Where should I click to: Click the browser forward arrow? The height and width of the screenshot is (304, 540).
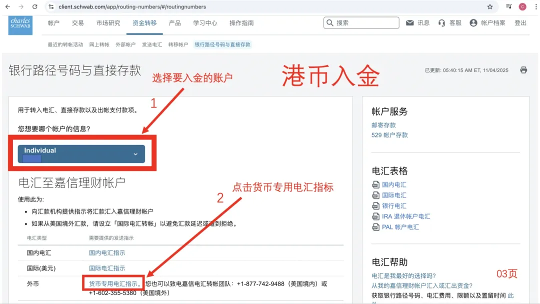pyautogui.click(x=21, y=6)
